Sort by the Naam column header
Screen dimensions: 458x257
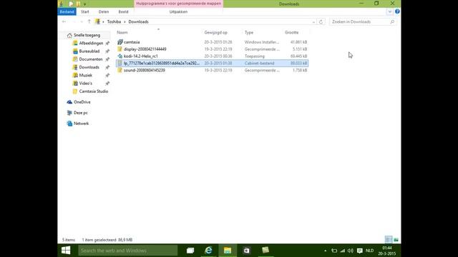(122, 32)
